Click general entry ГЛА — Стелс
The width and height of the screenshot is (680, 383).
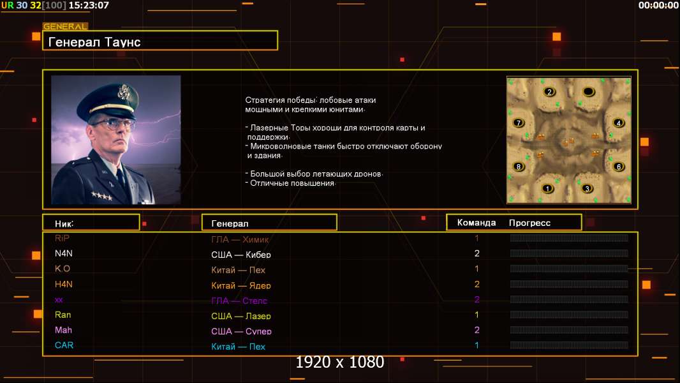click(239, 301)
